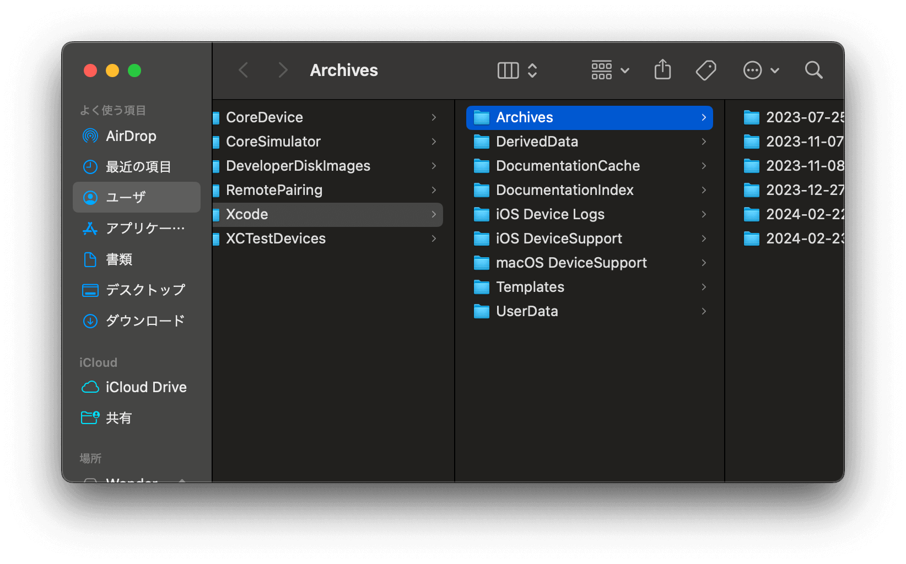Expand the CoreSimulator row chevron

pyautogui.click(x=434, y=142)
